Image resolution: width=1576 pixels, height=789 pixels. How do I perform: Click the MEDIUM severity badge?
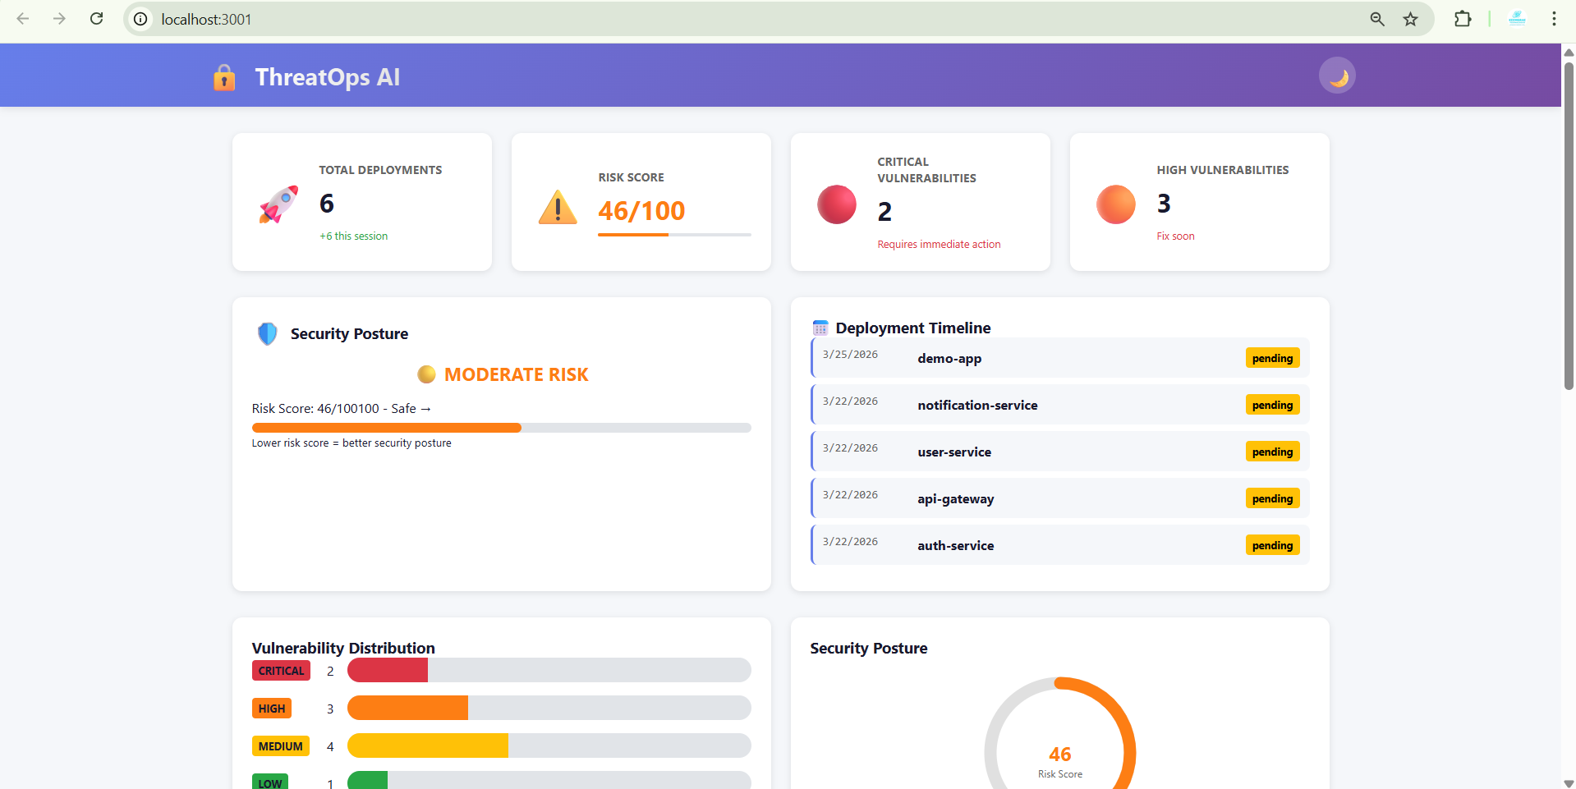tap(281, 746)
